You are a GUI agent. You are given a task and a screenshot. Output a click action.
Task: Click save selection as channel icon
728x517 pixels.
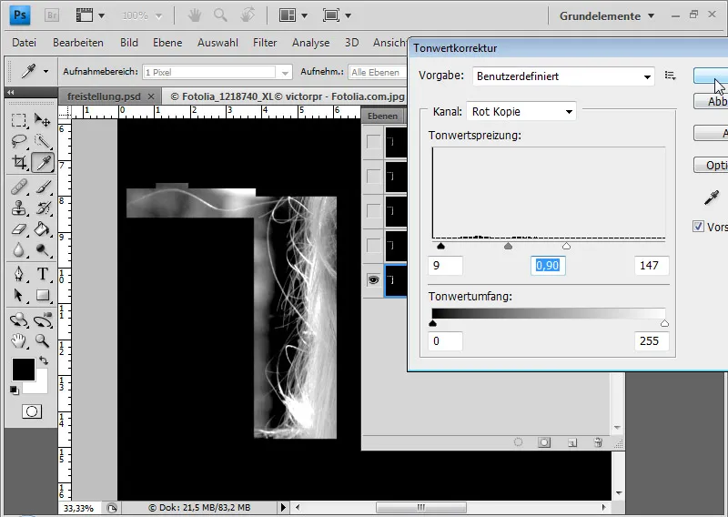tap(544, 442)
